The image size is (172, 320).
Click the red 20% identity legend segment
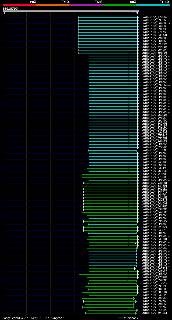click(x=19, y=5)
